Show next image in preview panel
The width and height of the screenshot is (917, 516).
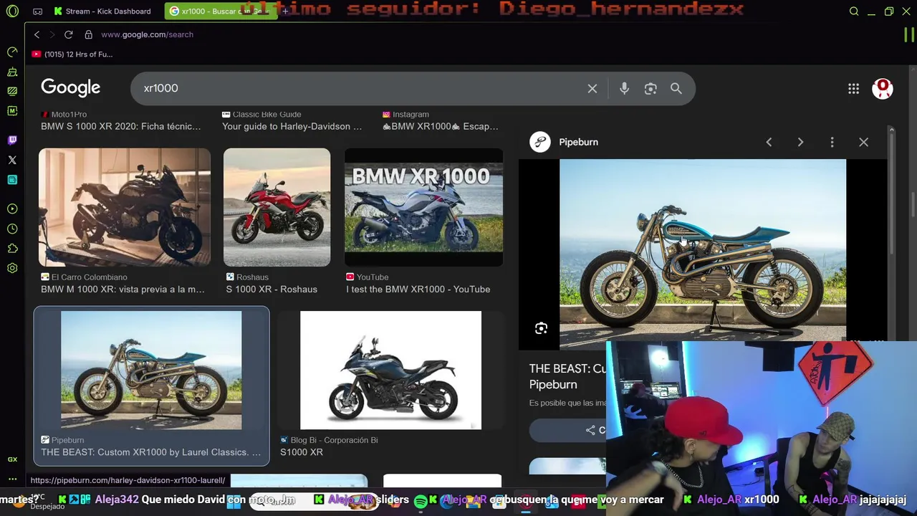pyautogui.click(x=800, y=142)
